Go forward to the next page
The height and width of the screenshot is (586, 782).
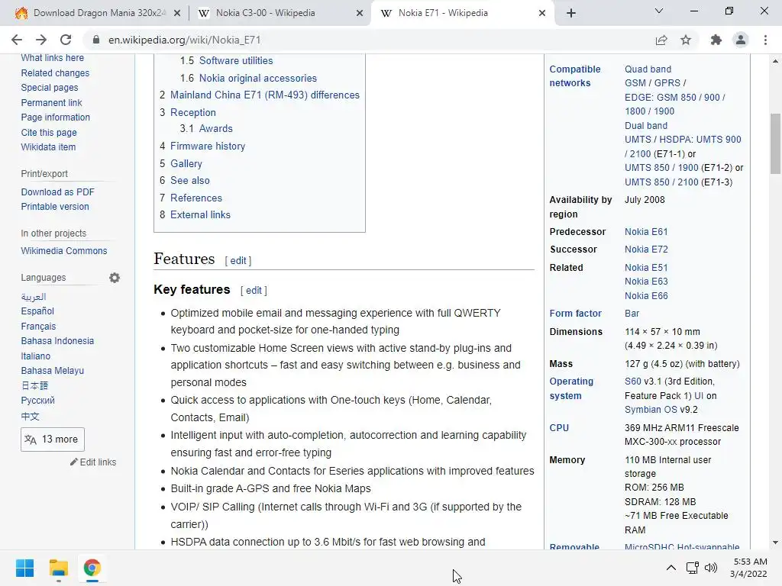pyautogui.click(x=41, y=40)
